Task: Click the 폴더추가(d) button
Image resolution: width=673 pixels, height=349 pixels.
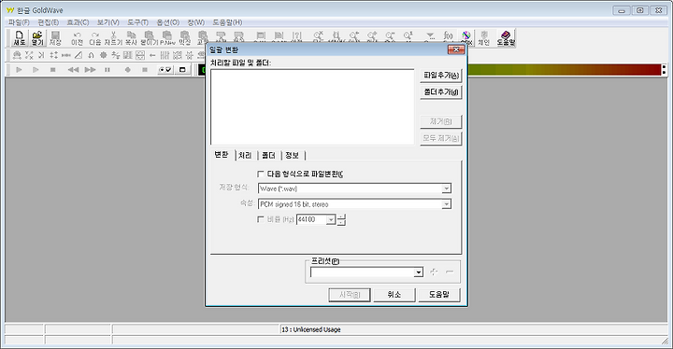Action: click(441, 92)
